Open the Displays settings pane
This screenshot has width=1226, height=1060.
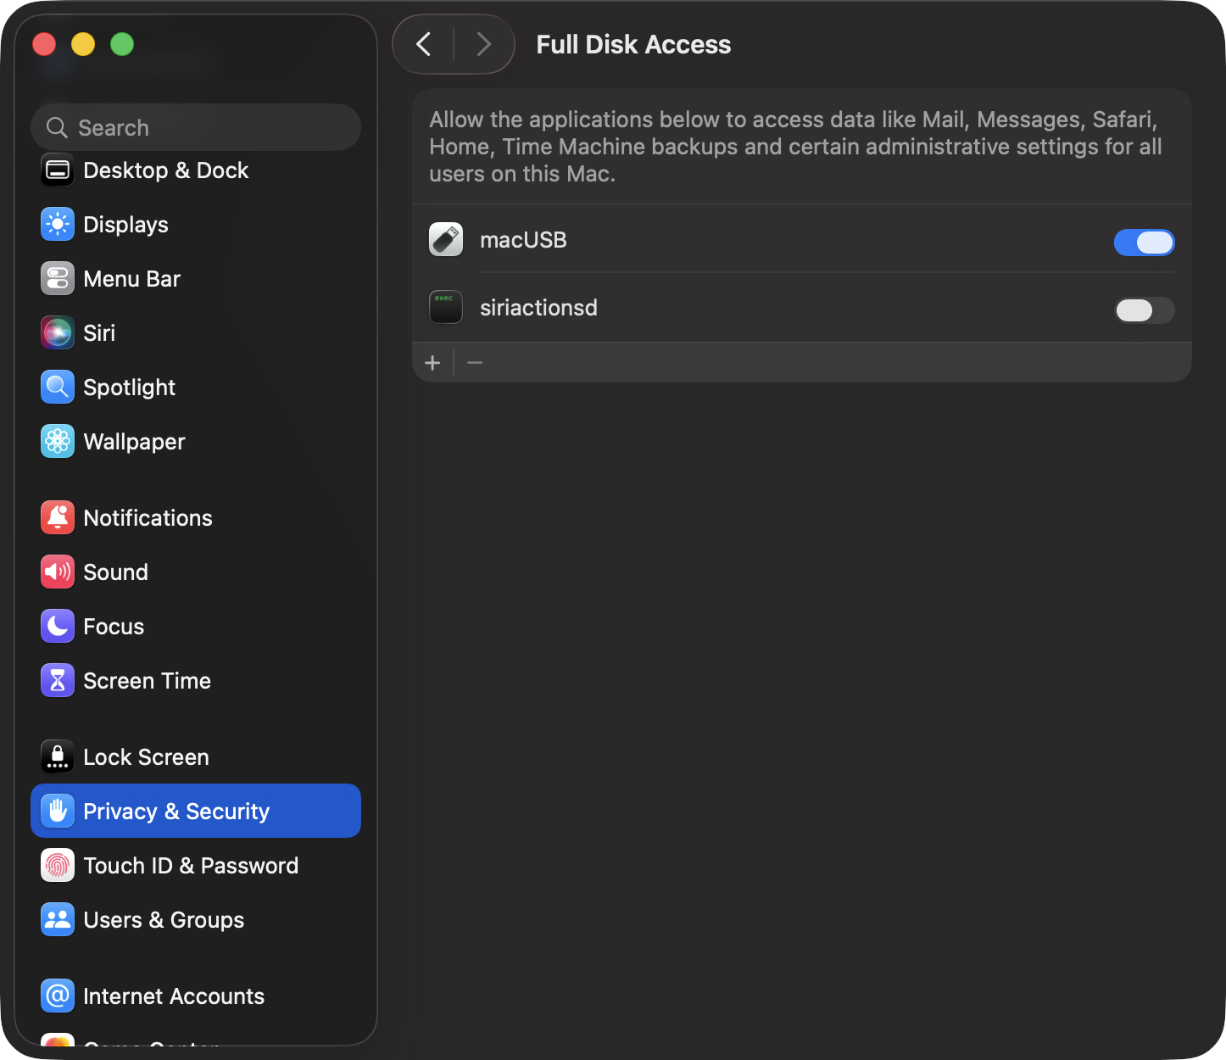pyautogui.click(x=196, y=225)
